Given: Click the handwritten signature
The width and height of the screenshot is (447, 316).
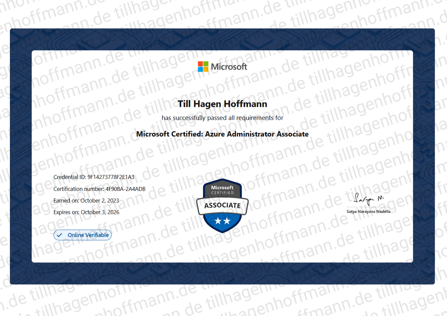Looking at the screenshot, I should [369, 199].
